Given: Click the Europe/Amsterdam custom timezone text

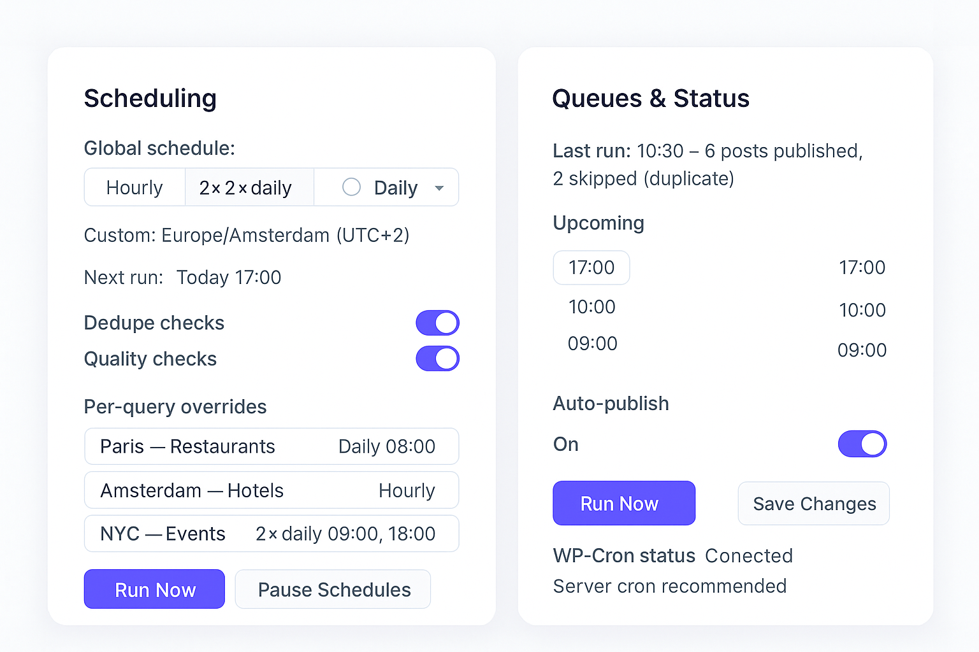Looking at the screenshot, I should (246, 235).
